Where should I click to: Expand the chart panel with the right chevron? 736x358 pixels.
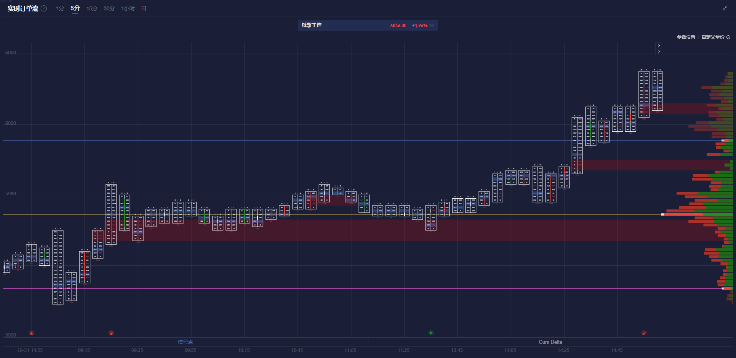(x=659, y=46)
